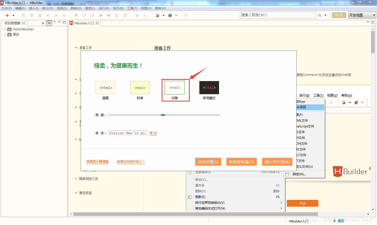Click the orange 顶部 button
The height and width of the screenshot is (225, 377).
pos(303,203)
